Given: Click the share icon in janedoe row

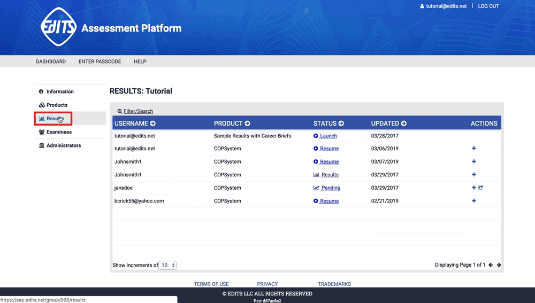Looking at the screenshot, I should click(480, 188).
